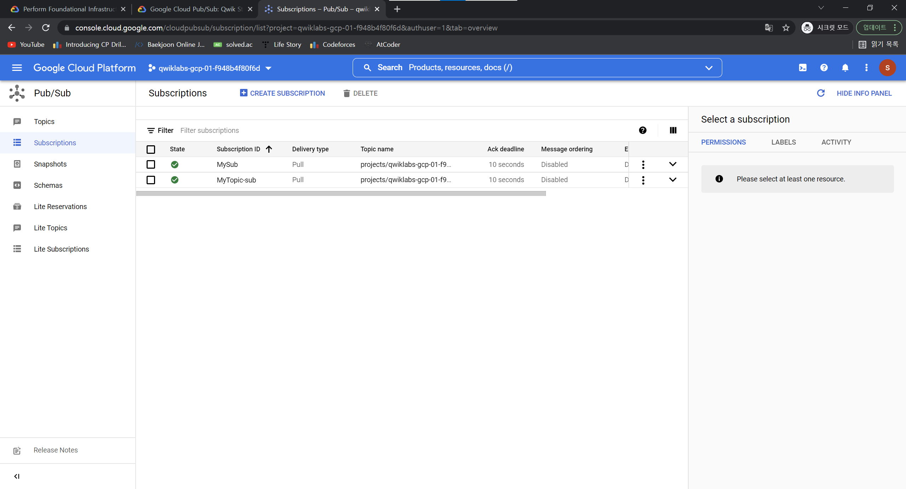
Task: Open Lite Subscriptions in the sidebar
Action: pyautogui.click(x=68, y=249)
